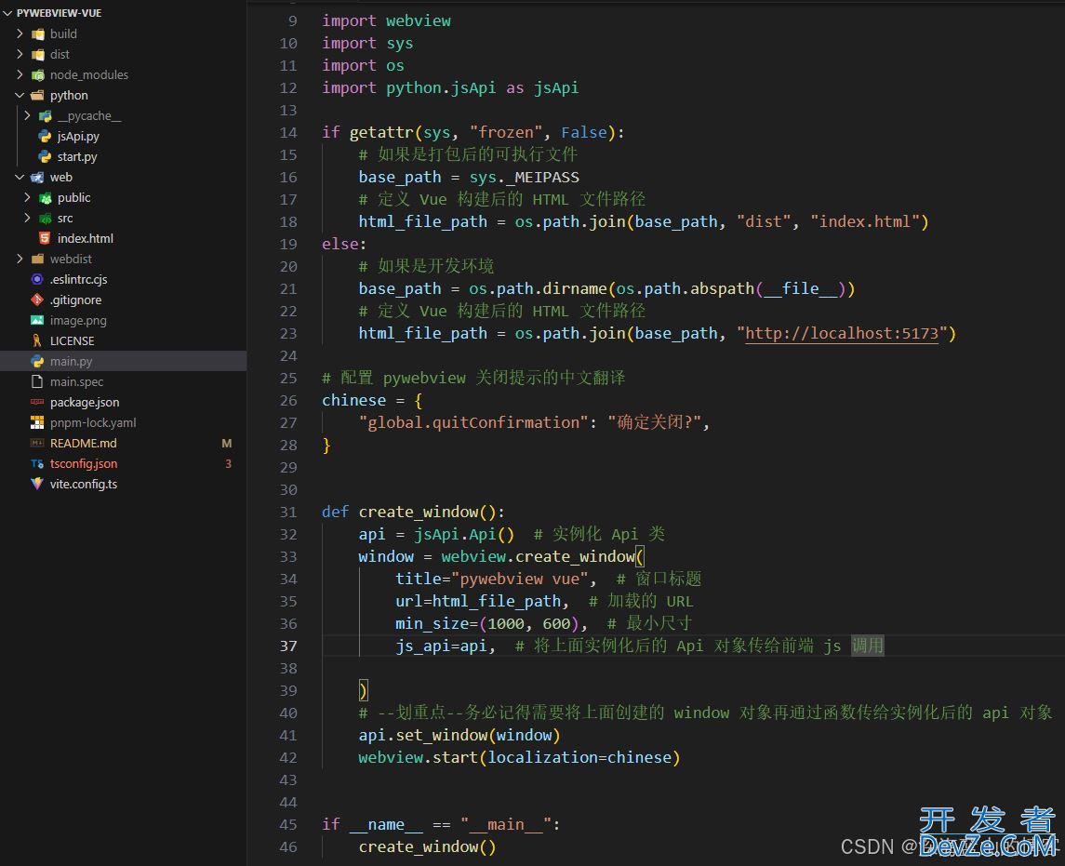
Task: Open the main.spec file
Action: [77, 381]
